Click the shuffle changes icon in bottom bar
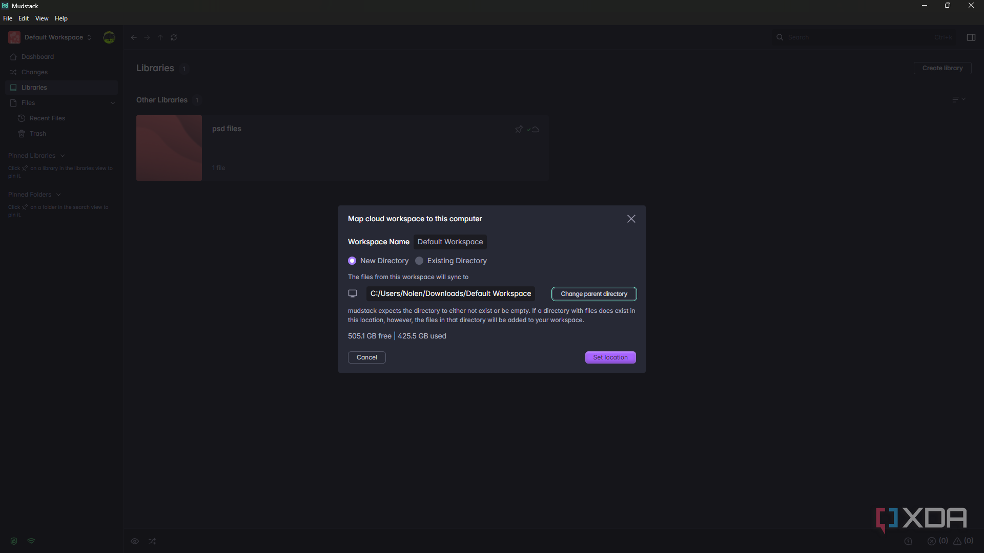Image resolution: width=984 pixels, height=553 pixels. pyautogui.click(x=152, y=541)
